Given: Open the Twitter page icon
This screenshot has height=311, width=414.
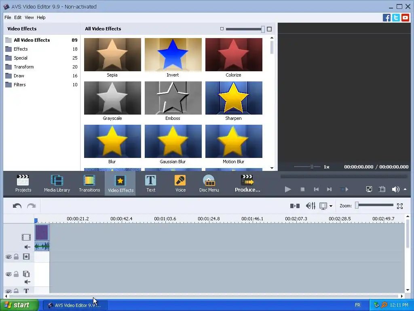Looking at the screenshot, I should [396, 18].
